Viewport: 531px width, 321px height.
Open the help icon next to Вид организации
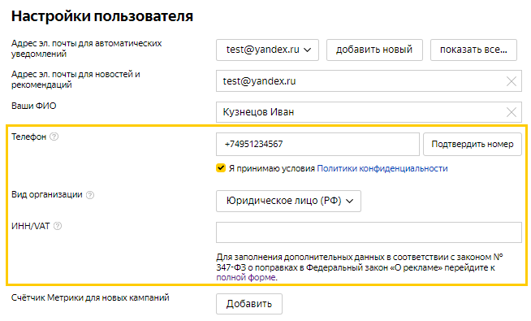tap(90, 195)
